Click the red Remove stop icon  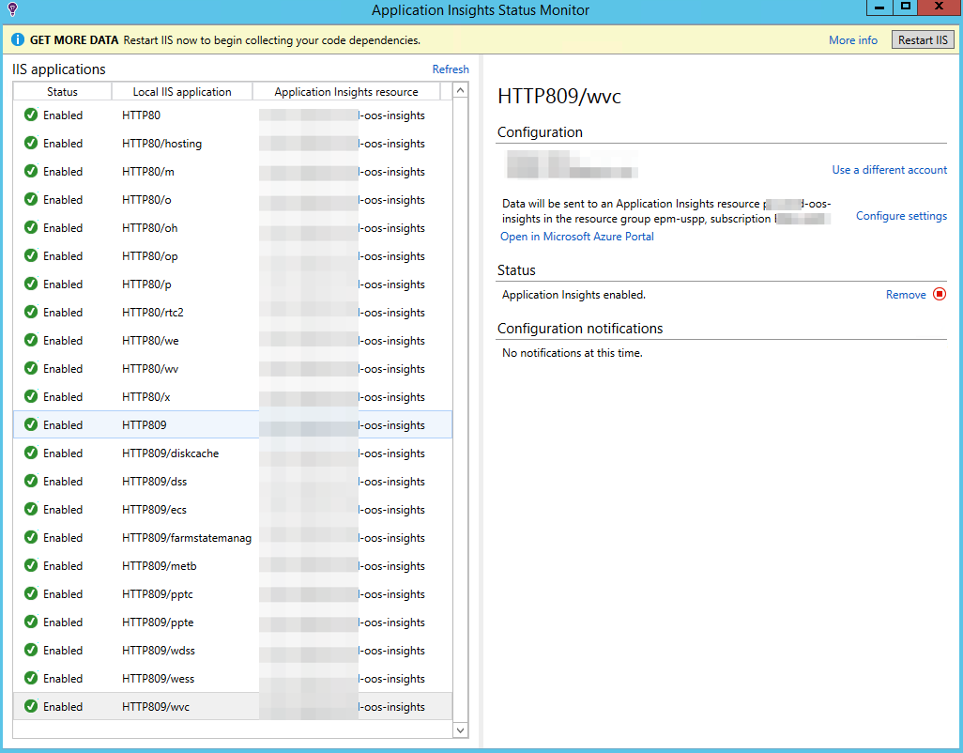pyautogui.click(x=940, y=295)
